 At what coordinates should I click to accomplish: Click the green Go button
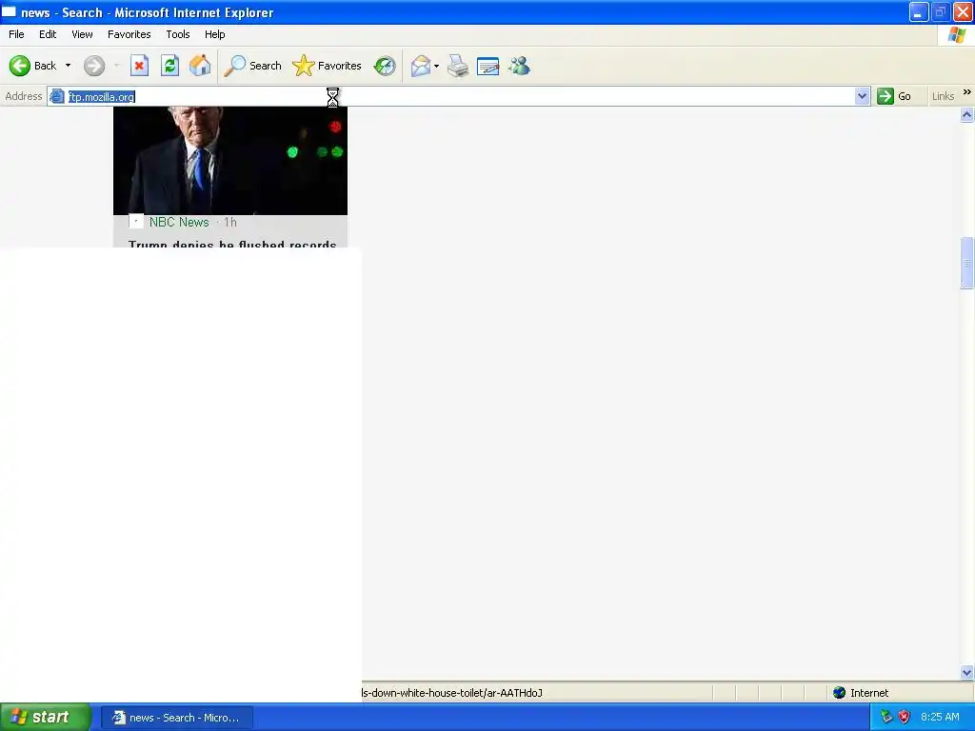click(894, 96)
